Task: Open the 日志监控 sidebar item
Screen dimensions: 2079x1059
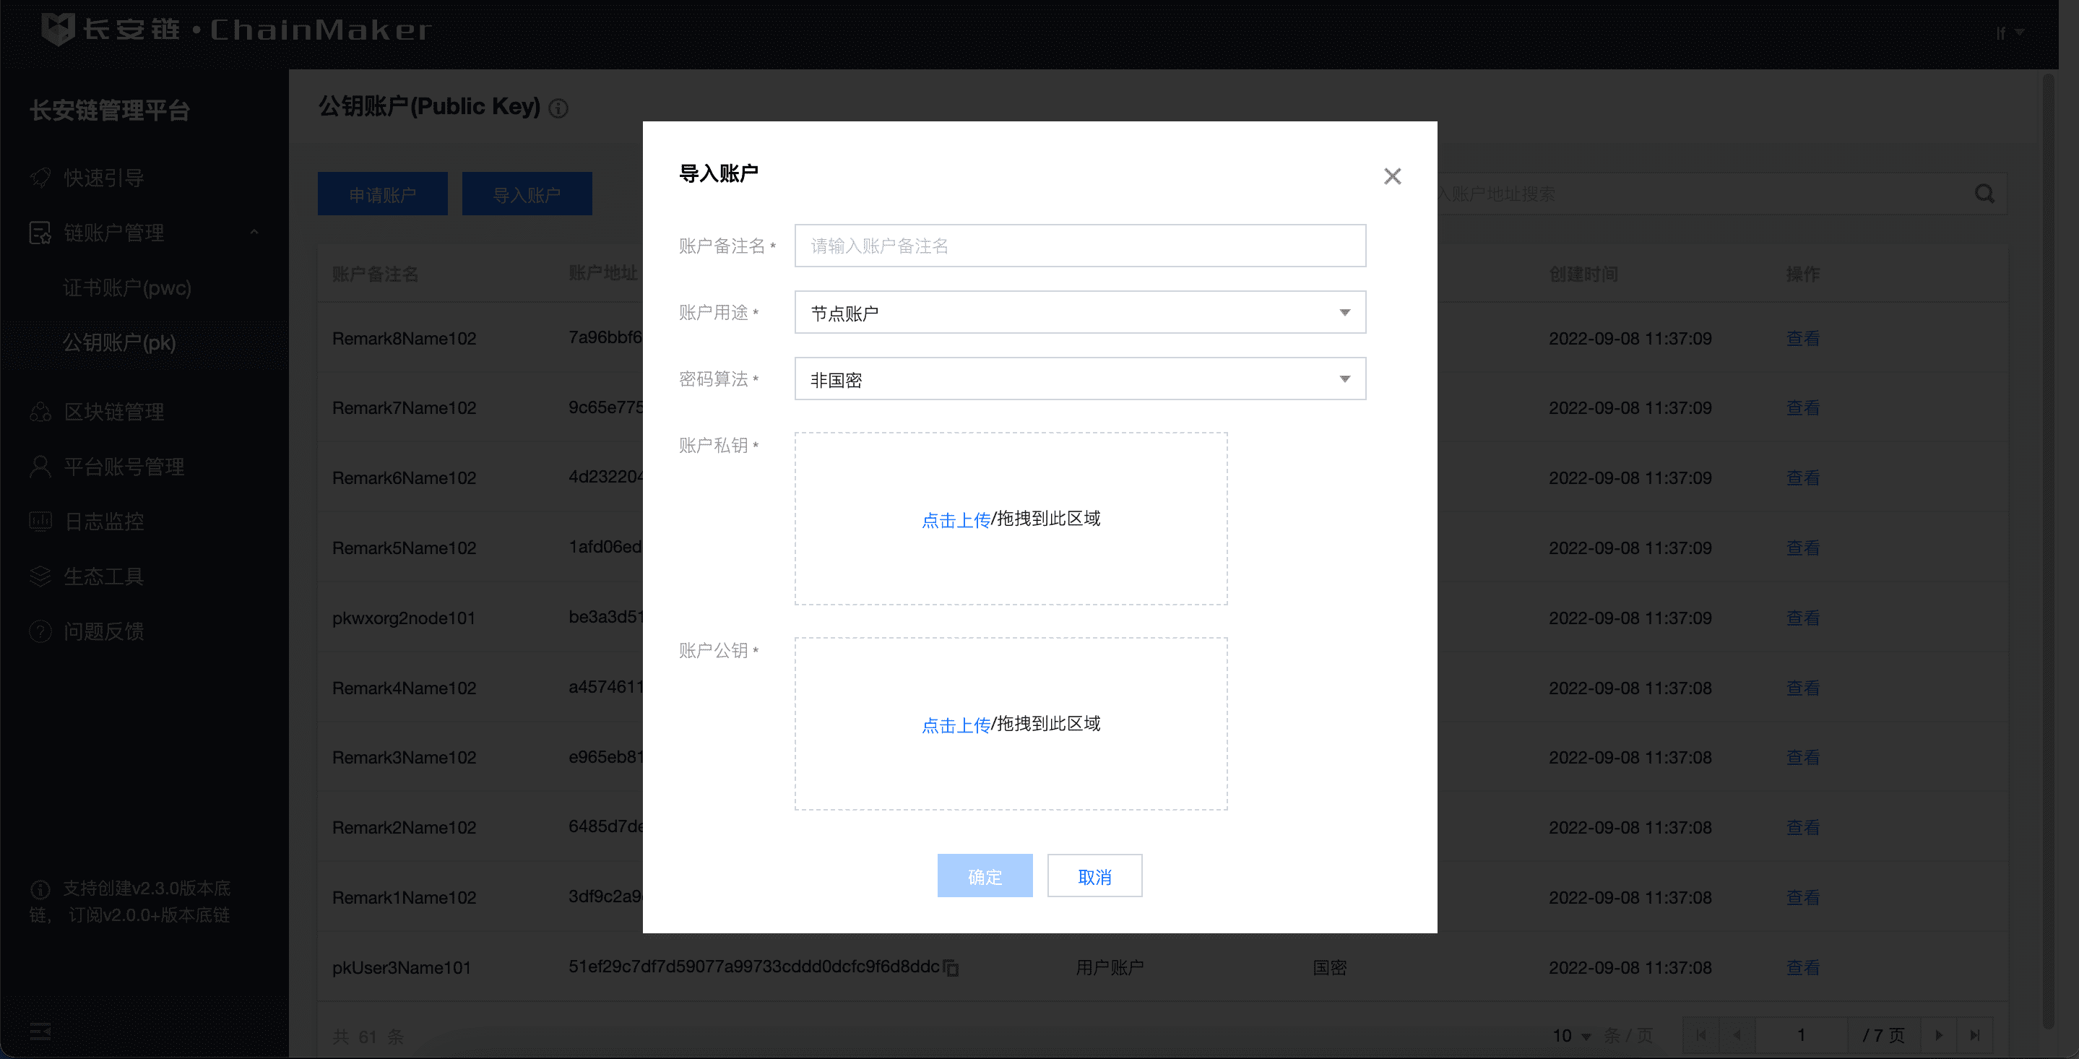Action: 103,522
